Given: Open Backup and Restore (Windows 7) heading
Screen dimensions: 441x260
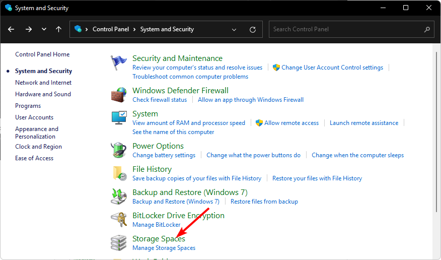Looking at the screenshot, I should (x=190, y=192).
